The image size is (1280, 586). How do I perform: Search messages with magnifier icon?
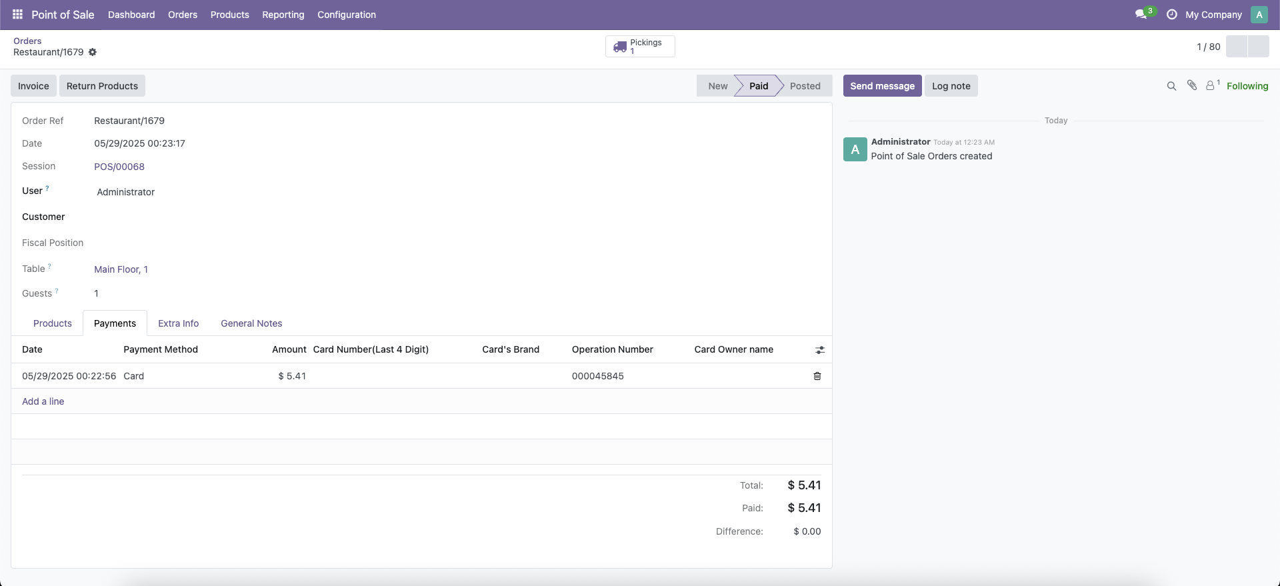tap(1171, 86)
